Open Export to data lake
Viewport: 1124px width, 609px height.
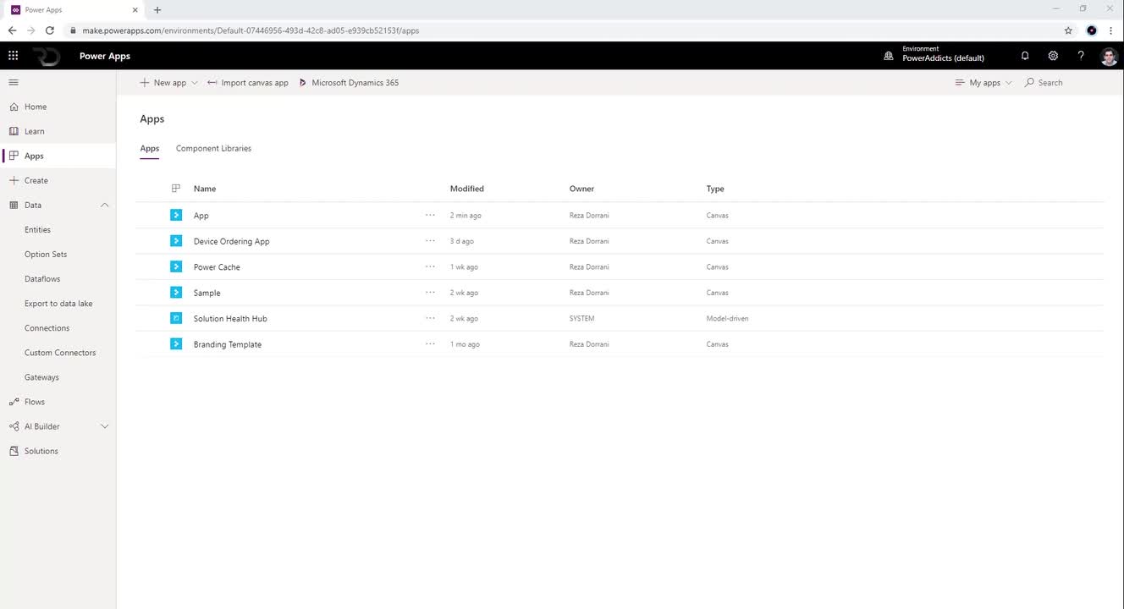[x=58, y=303]
